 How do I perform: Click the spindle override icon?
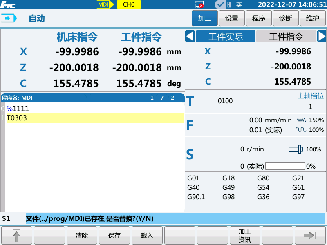point(296,149)
